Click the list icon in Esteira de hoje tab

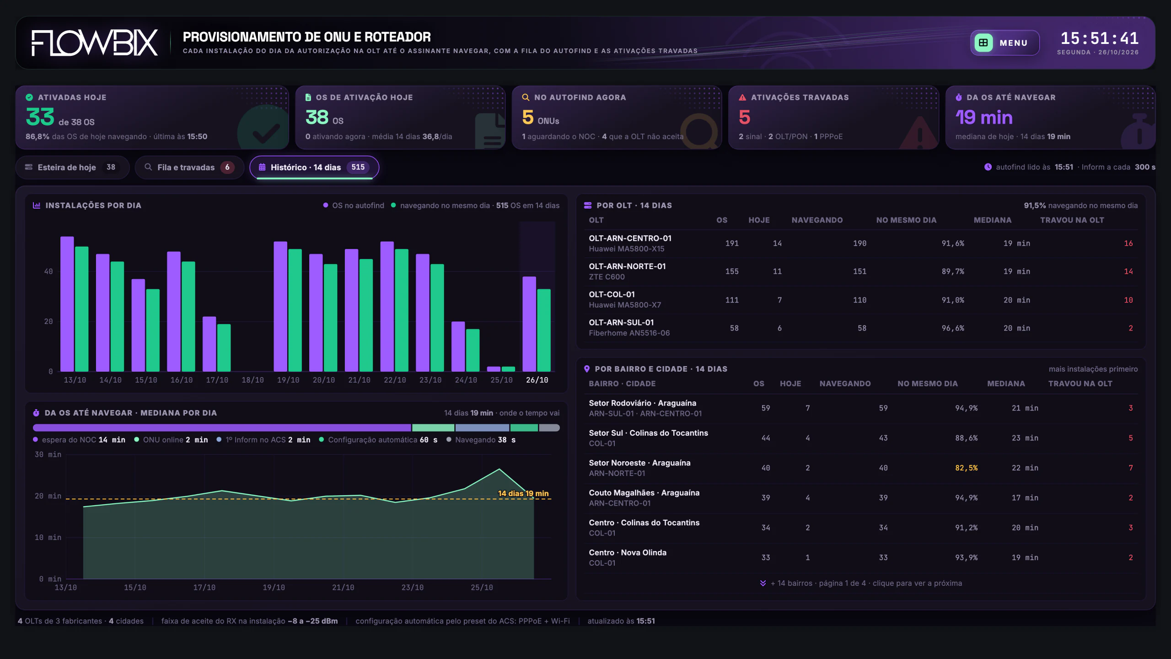click(29, 167)
